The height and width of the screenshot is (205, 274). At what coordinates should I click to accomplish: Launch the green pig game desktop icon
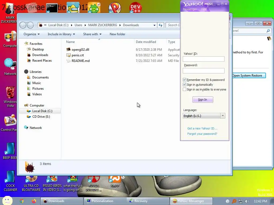[x=94, y=8]
